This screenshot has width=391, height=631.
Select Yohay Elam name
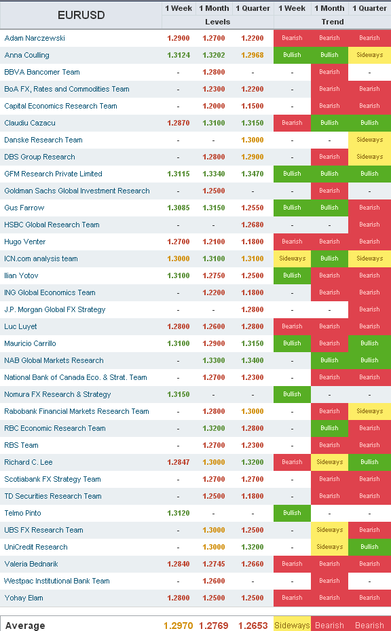24,598
